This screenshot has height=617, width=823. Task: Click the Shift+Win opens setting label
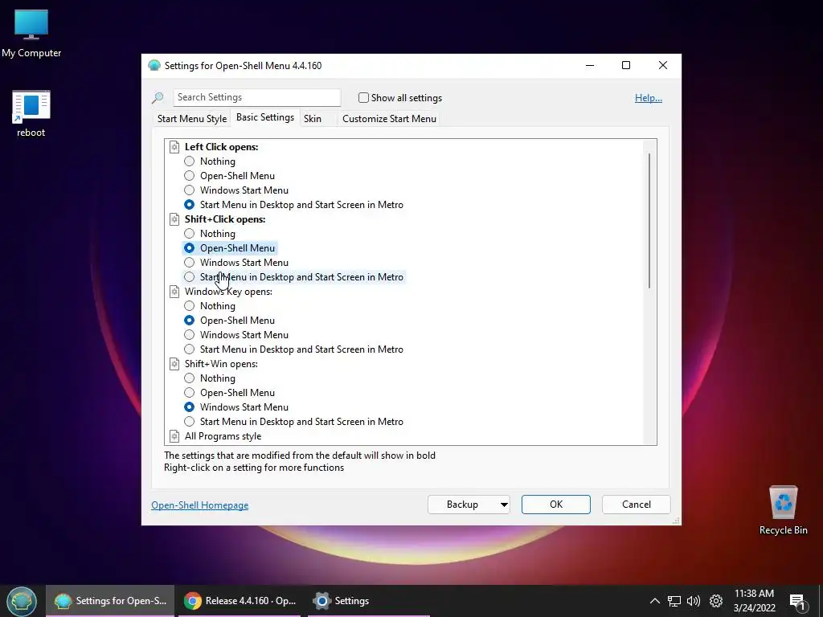(x=221, y=364)
